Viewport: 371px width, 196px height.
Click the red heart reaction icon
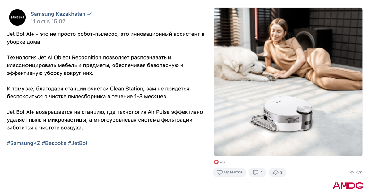(216, 162)
